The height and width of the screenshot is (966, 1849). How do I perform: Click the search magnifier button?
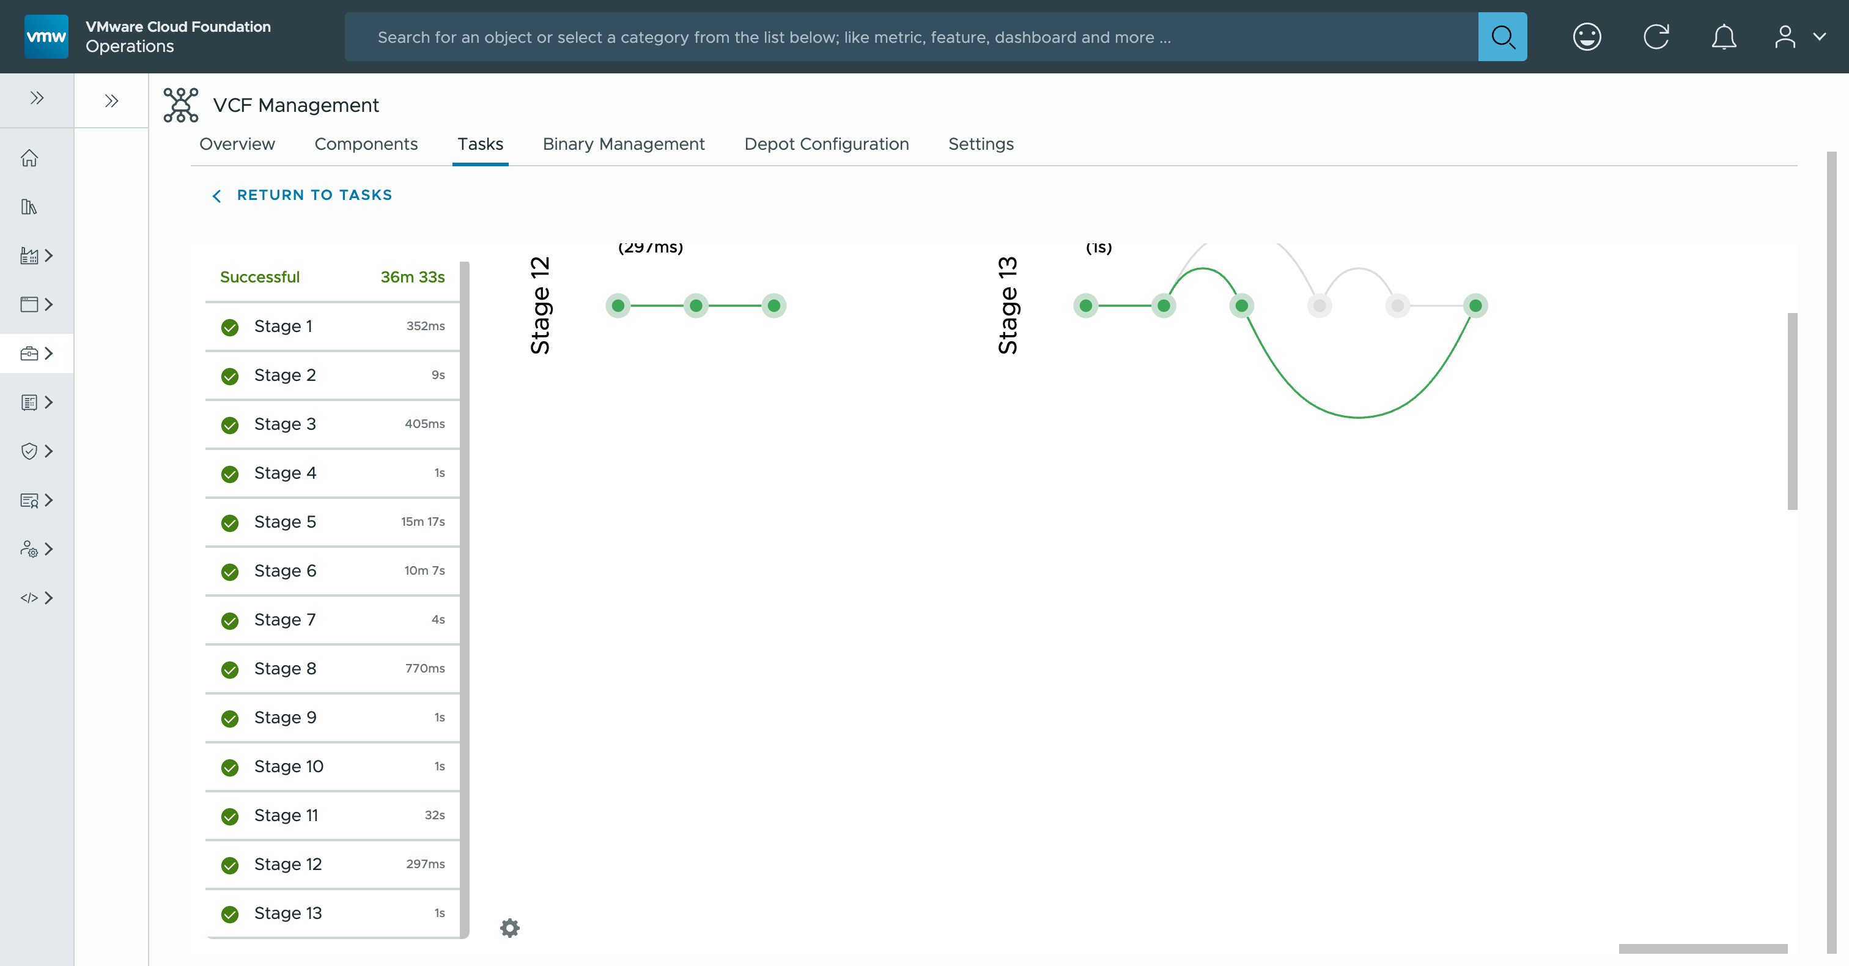(1502, 37)
